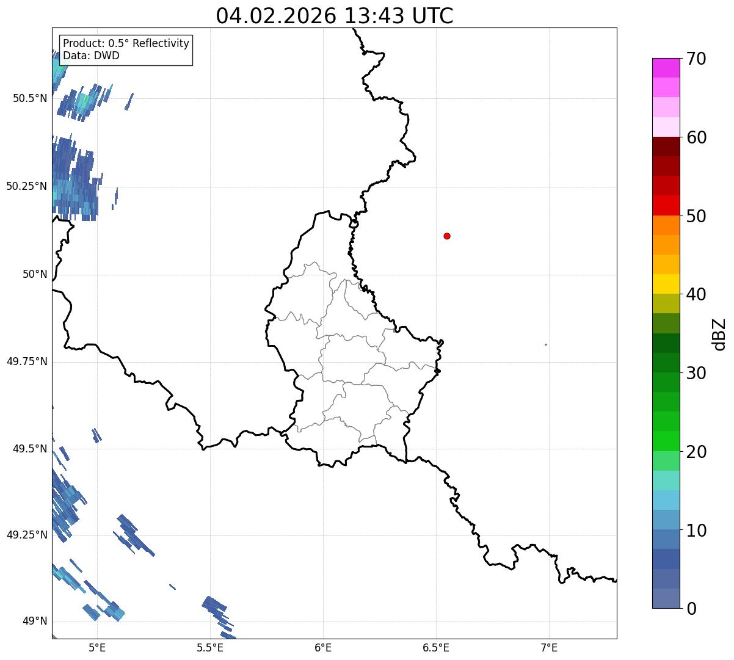The width and height of the screenshot is (734, 660).
Task: Select the 49.5°N latitude label
Action: [30, 449]
